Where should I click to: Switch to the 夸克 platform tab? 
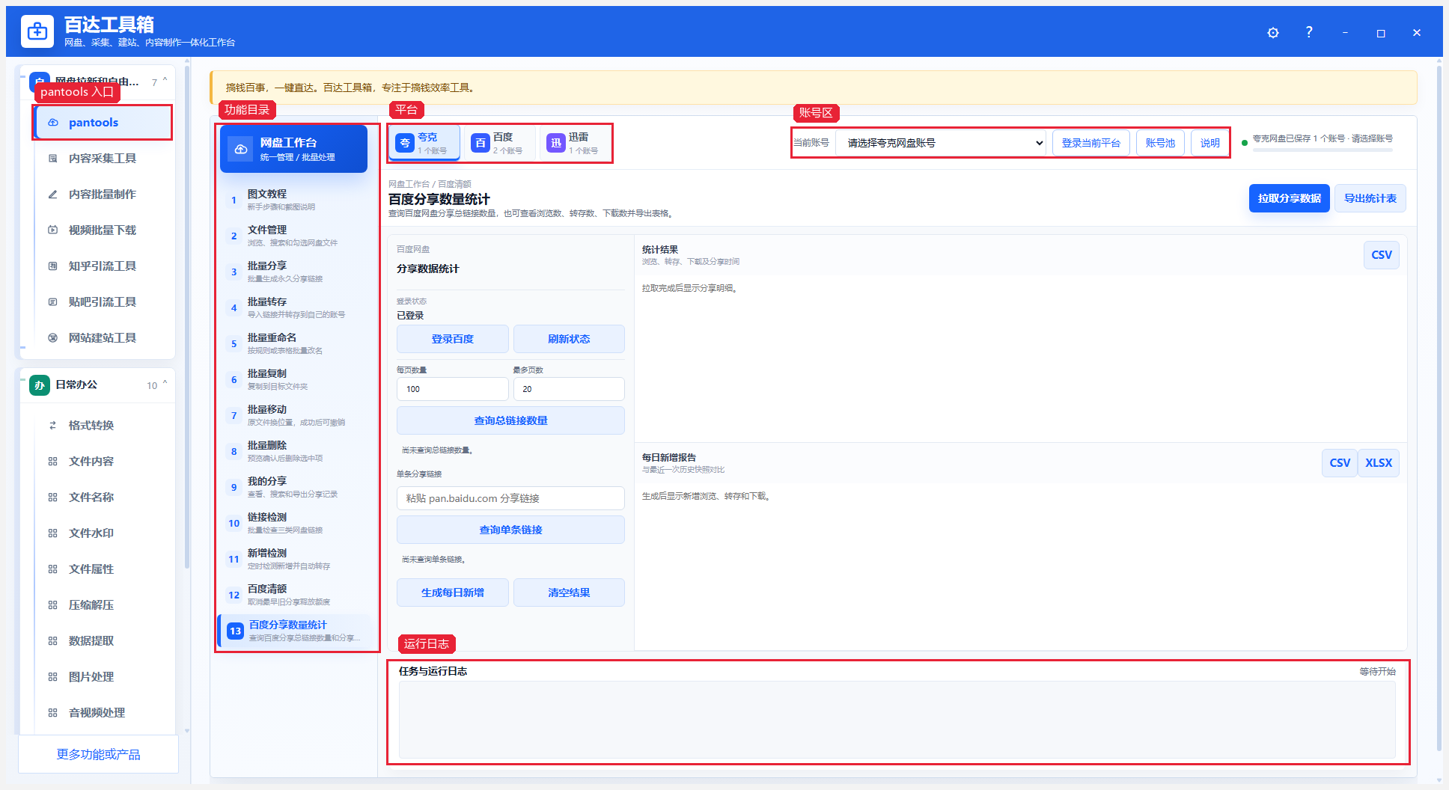pyautogui.click(x=424, y=143)
